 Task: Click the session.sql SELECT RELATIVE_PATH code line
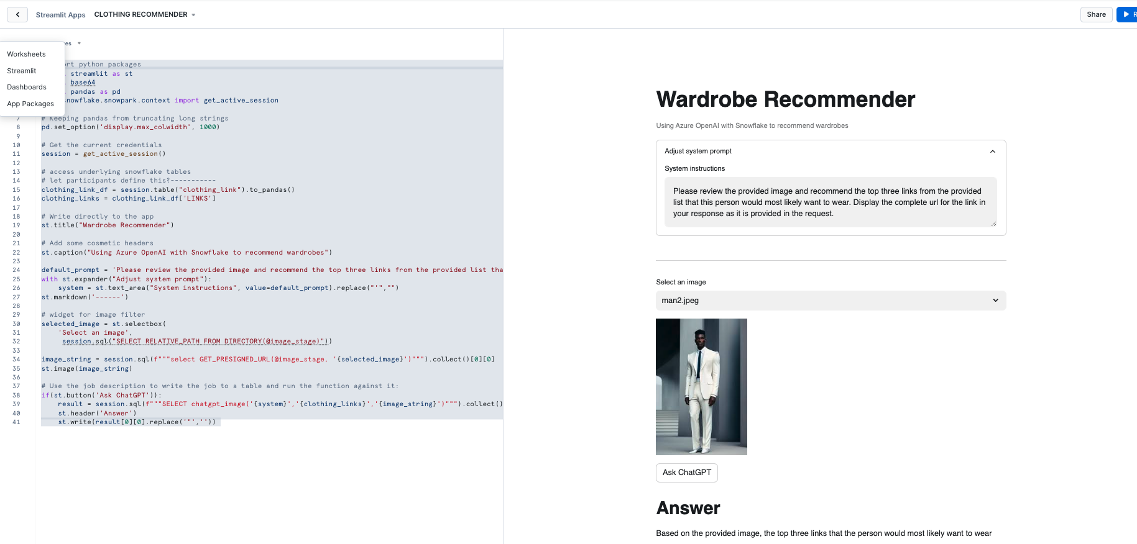[196, 342]
